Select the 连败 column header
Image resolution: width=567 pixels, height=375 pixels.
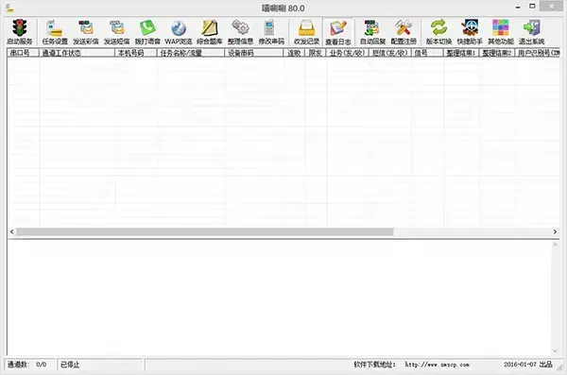click(x=294, y=53)
